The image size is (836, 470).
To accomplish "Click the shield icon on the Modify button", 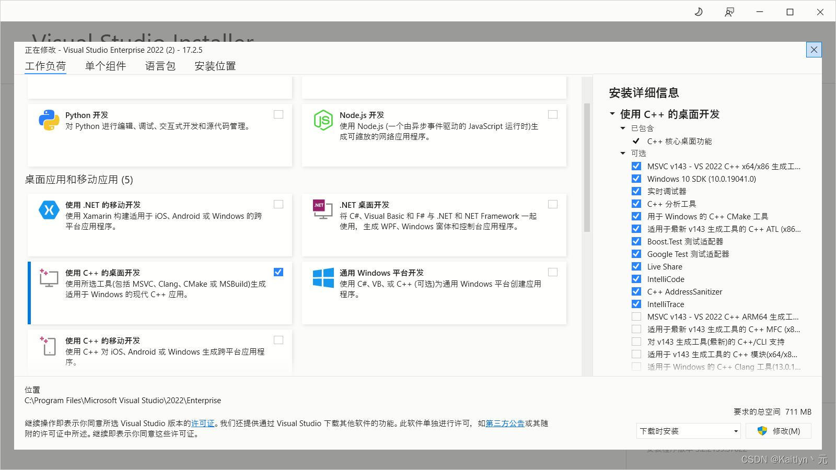I will [762, 431].
